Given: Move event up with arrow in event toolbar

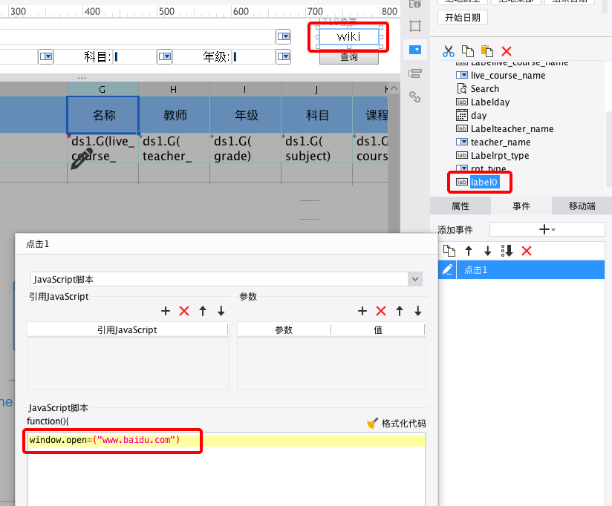Looking at the screenshot, I should click(469, 251).
